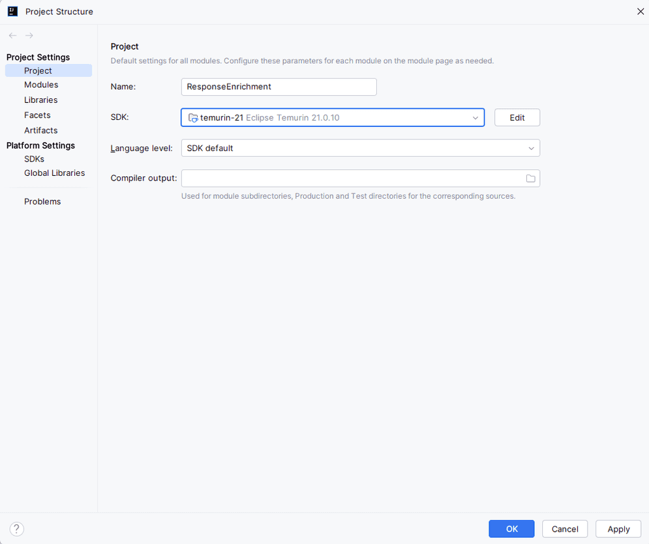
Task: Click the Edit SDK button
Action: tap(517, 118)
